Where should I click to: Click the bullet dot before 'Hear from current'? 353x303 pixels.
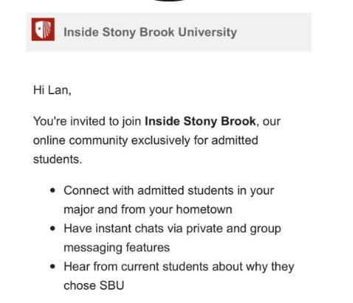coord(52,267)
